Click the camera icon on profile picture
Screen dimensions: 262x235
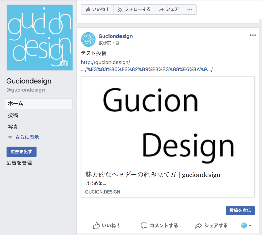pos(64,64)
